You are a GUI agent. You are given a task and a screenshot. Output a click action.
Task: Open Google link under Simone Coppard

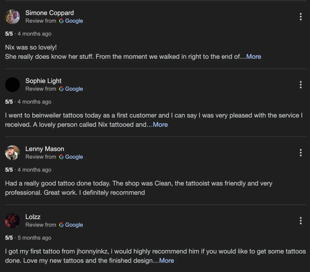[71, 21]
